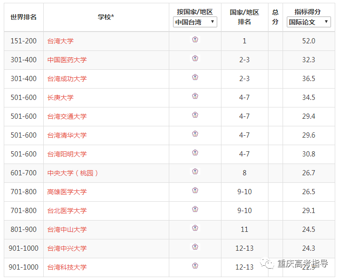
Task: Click the 学校* column header
Action: tap(106, 17)
